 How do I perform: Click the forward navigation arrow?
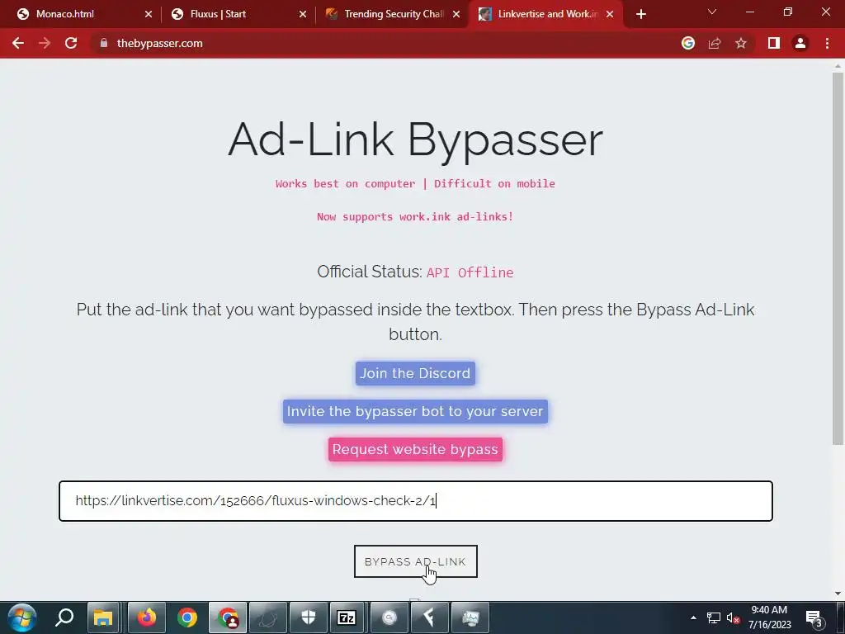[45, 43]
